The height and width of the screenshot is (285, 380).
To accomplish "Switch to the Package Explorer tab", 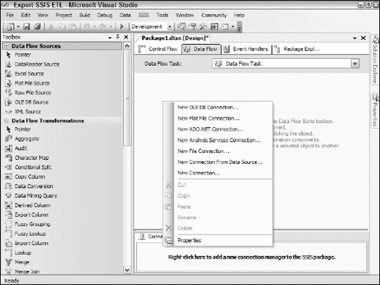I will click(x=297, y=49).
